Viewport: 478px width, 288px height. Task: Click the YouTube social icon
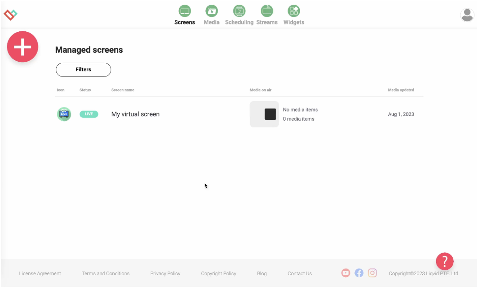tap(345, 273)
